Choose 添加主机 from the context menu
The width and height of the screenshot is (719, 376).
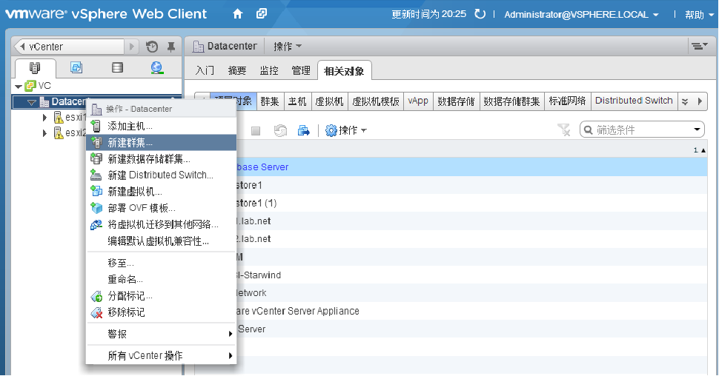coord(161,126)
